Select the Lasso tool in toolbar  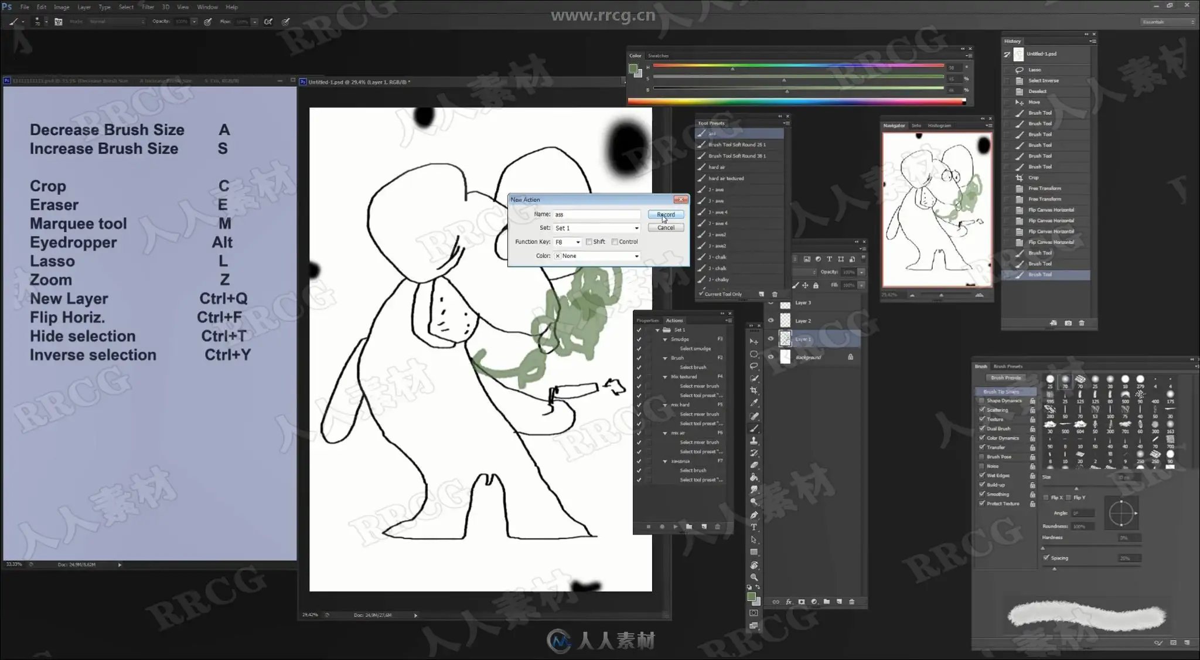click(x=754, y=366)
